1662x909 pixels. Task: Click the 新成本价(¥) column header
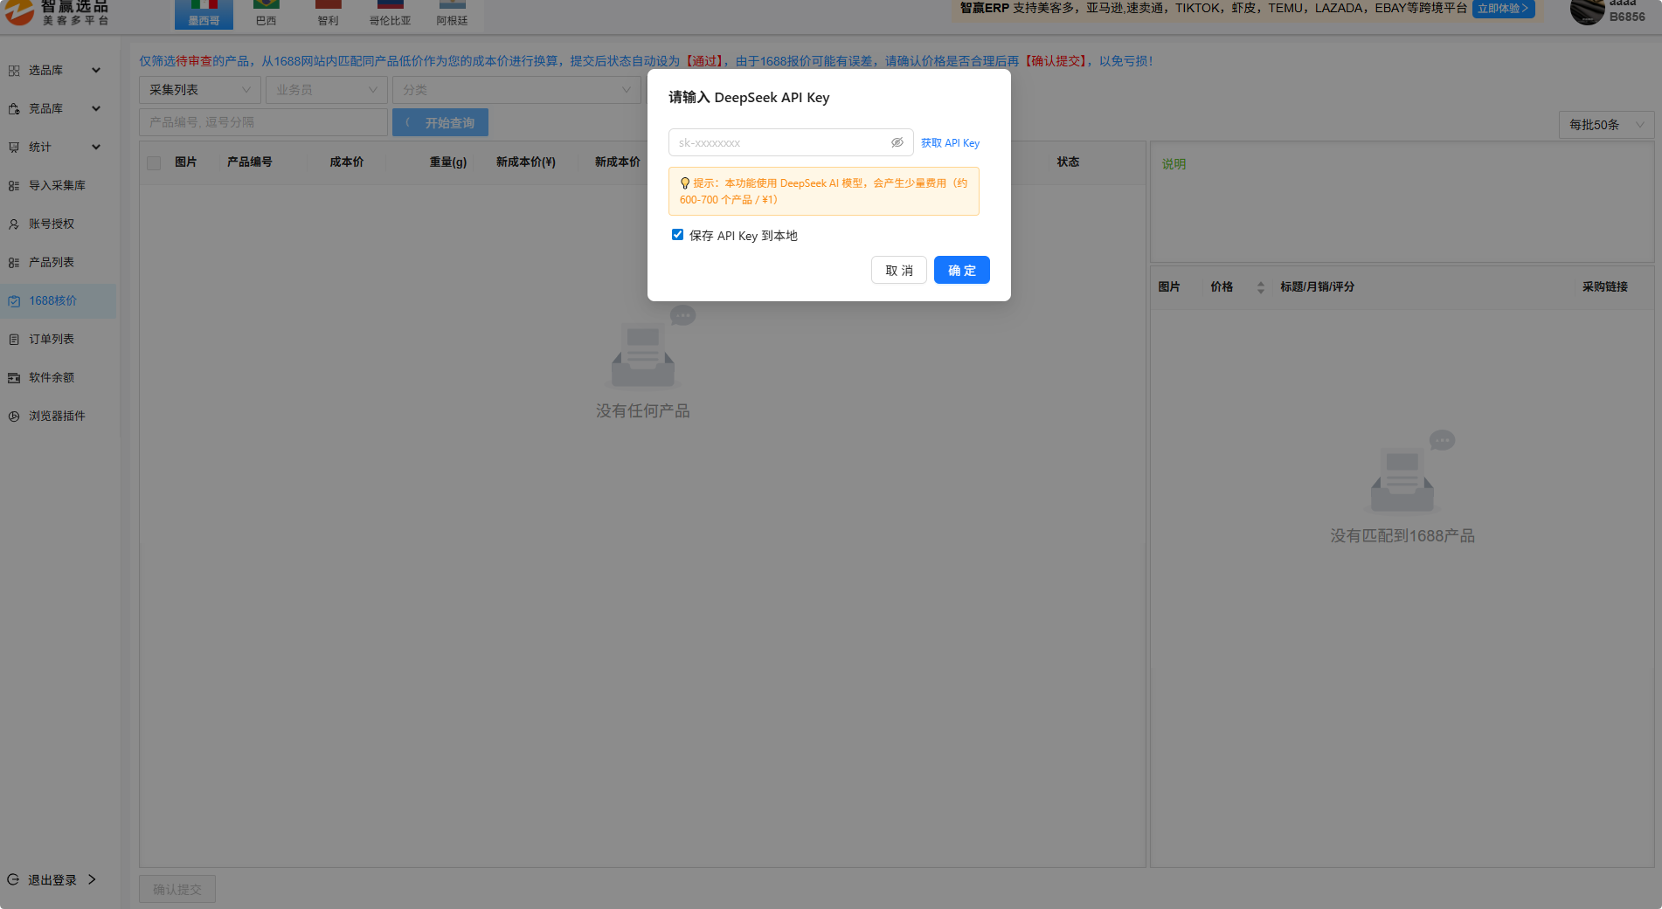point(526,162)
